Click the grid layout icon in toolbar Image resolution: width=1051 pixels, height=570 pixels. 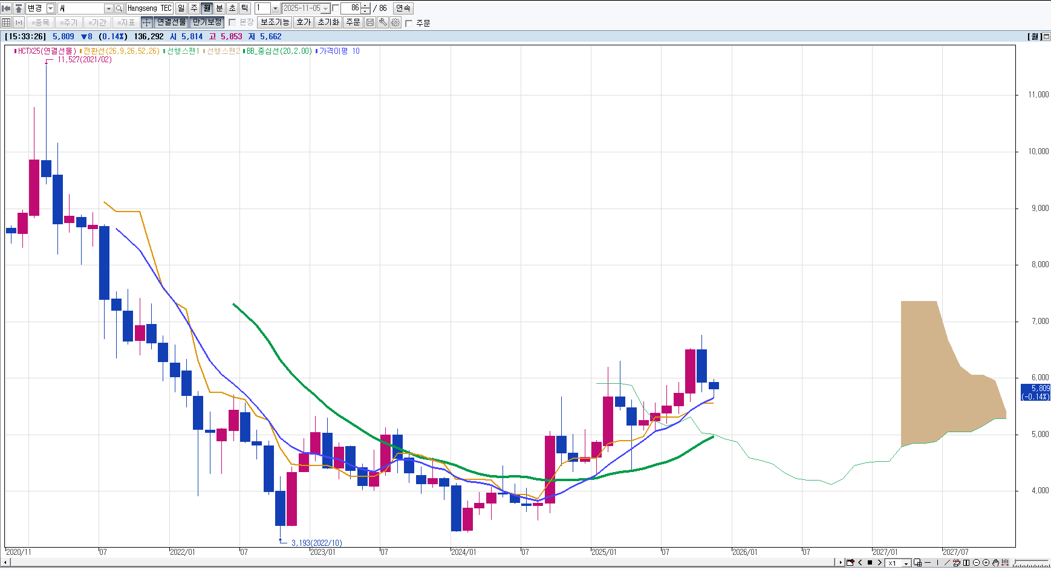pyautogui.click(x=6, y=22)
